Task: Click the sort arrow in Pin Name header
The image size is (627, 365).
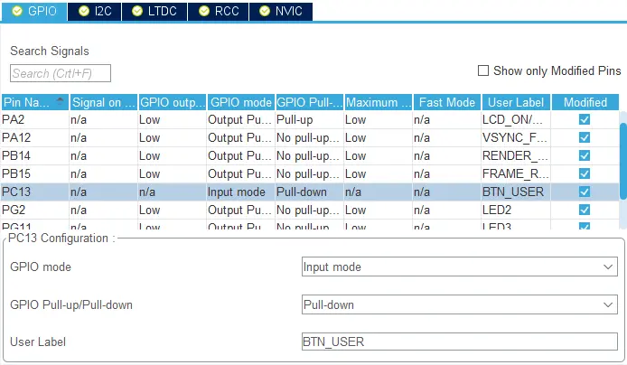Action: pos(61,101)
